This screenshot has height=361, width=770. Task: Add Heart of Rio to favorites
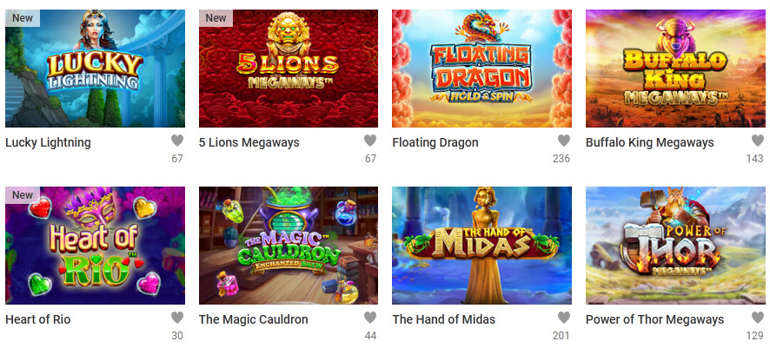pos(177,318)
